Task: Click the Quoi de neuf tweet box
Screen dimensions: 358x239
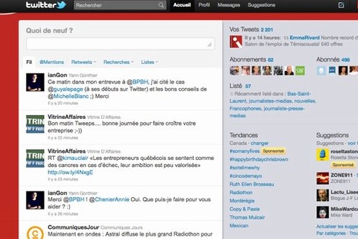Action: point(120,44)
